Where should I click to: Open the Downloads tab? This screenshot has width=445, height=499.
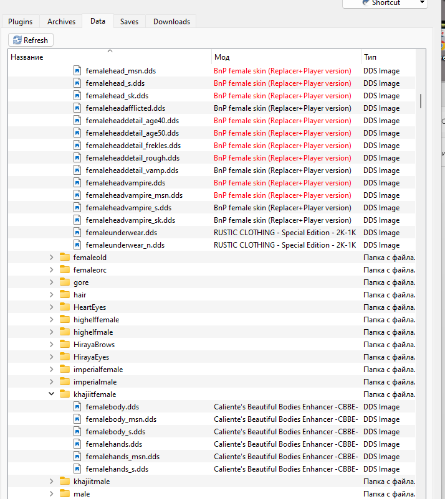171,22
